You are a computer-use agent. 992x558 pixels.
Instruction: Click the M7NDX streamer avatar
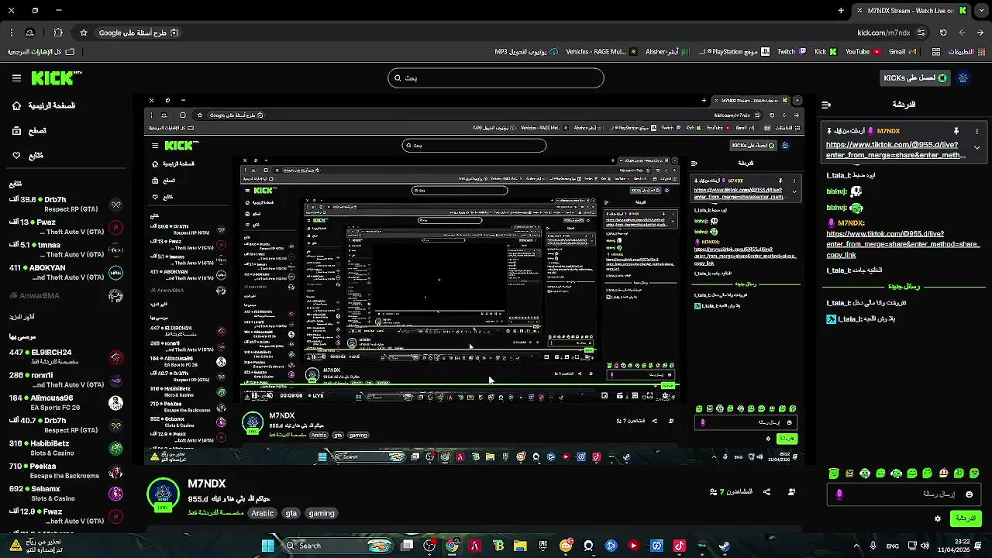tap(163, 494)
